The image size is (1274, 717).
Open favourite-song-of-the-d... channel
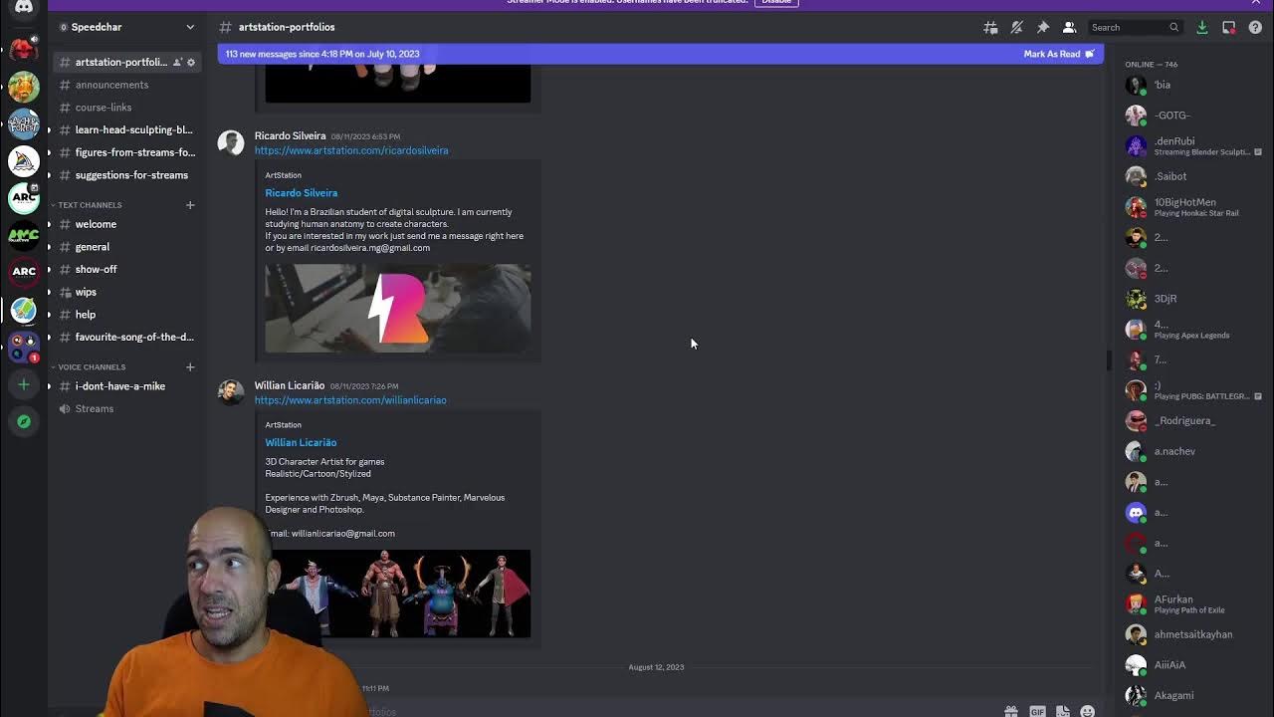[125, 337]
